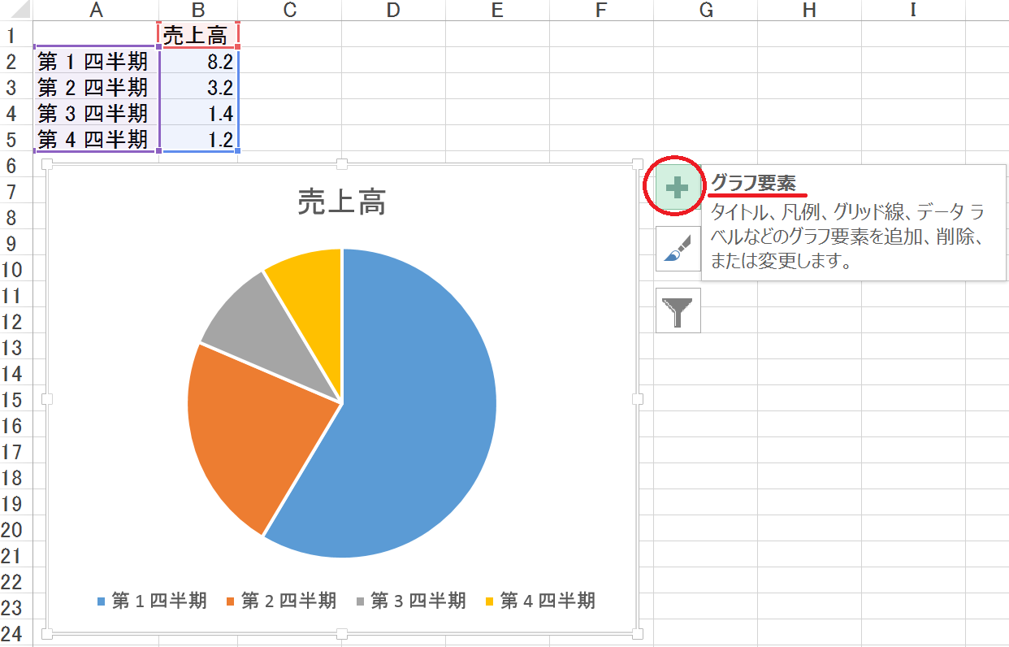Select cell A2 第 1 四半期
This screenshot has height=647, width=1009.
click(x=96, y=61)
